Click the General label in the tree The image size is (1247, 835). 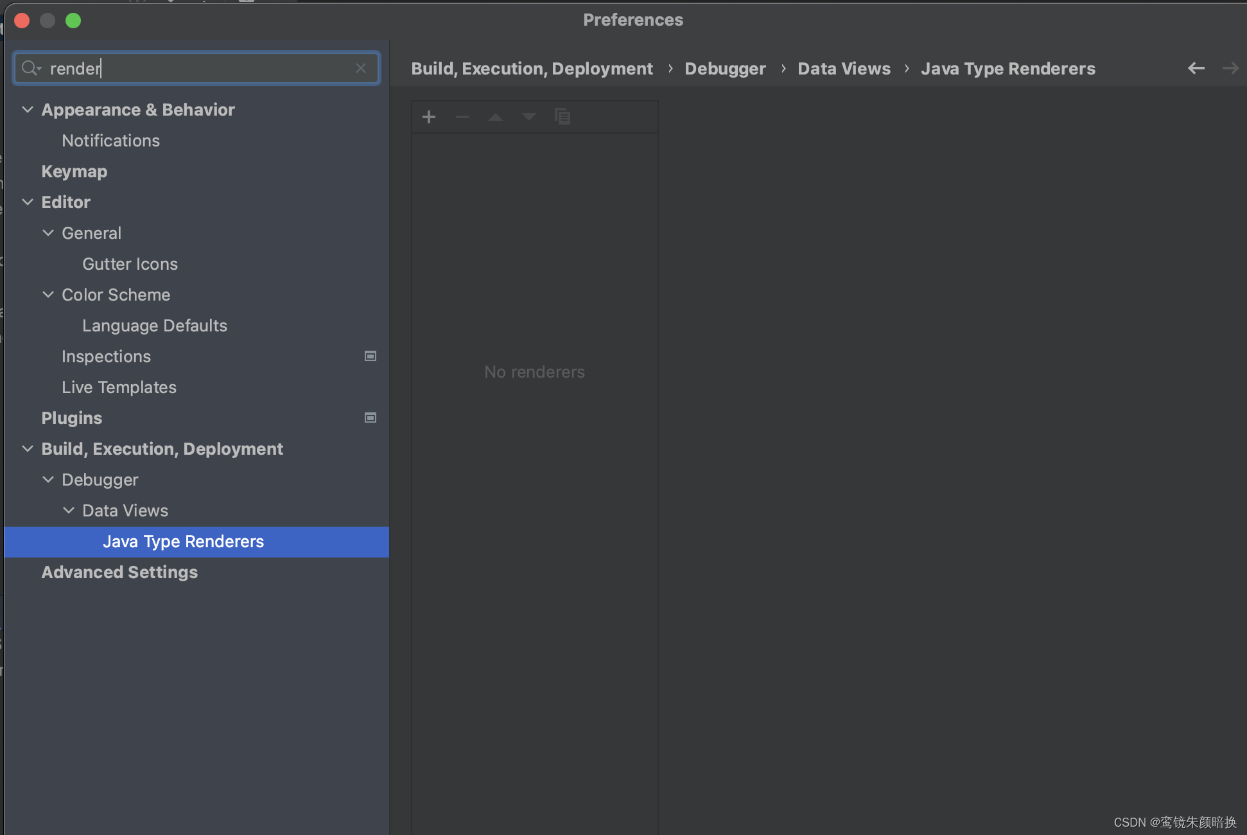(91, 233)
